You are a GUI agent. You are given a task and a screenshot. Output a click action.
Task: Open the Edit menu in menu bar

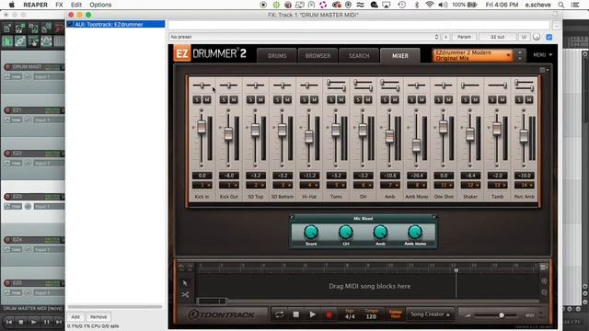point(76,5)
